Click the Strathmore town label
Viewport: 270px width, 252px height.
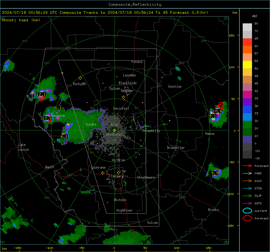click(x=146, y=177)
